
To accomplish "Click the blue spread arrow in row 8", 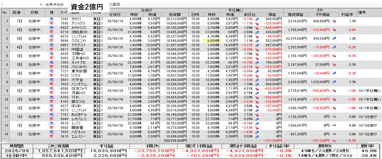I will pos(334,82).
